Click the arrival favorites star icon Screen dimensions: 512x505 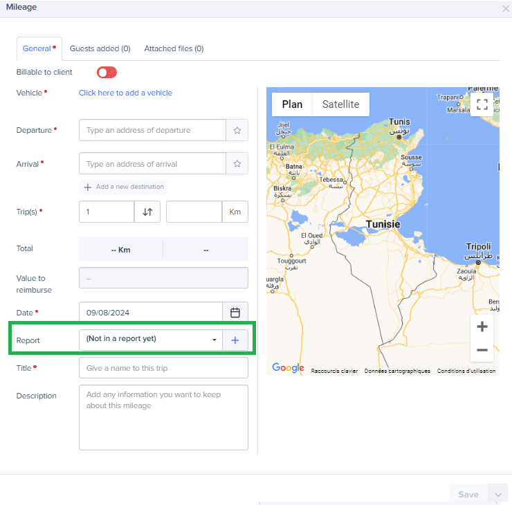237,164
